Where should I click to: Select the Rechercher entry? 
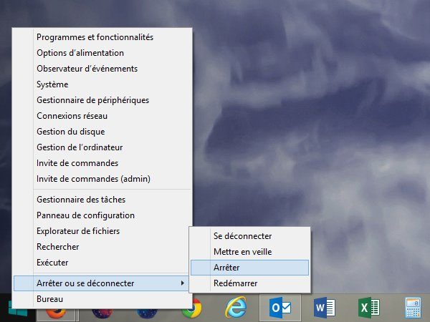pos(102,247)
